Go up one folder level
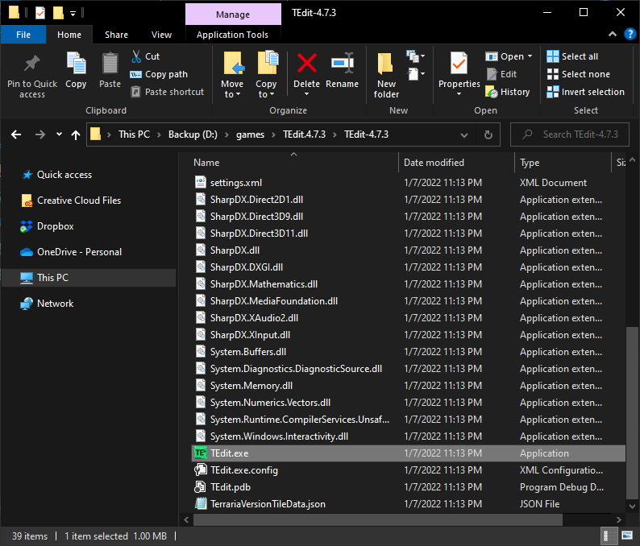Screen dimensions: 640x546 coord(76,134)
